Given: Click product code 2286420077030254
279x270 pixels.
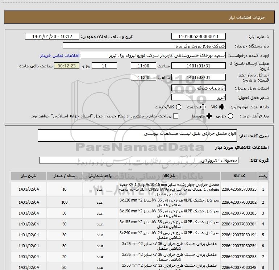Looking at the screenshot, I should tap(239, 246).
